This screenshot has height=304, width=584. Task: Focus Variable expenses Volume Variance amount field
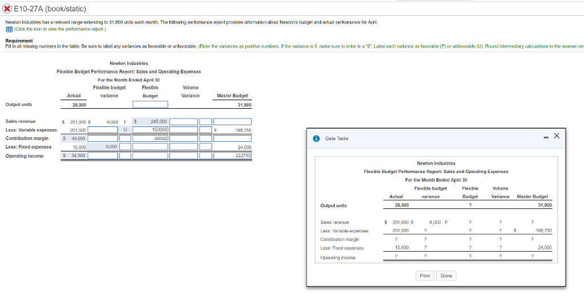coord(184,130)
